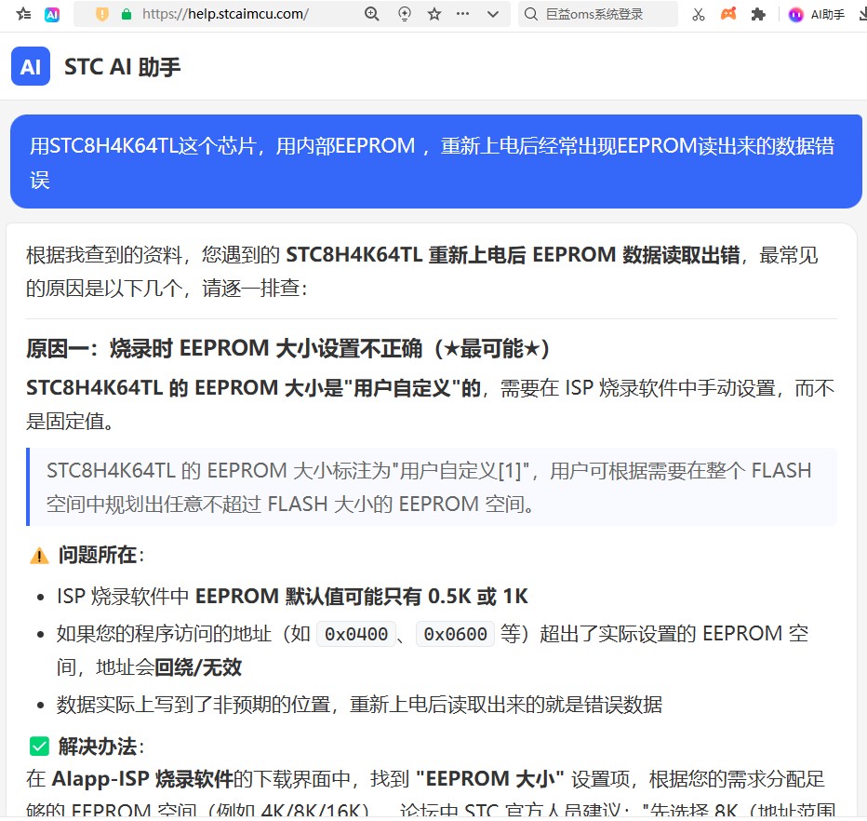The height and width of the screenshot is (821, 867).
Task: Click the blue user question bubble
Action: 435,162
